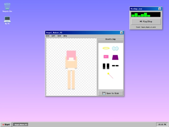Click the Assets.bmp panel header
This screenshot has width=169, height=127.
[x=110, y=39]
